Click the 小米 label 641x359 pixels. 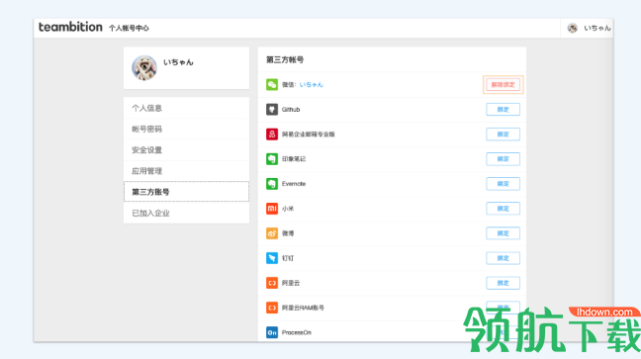(x=288, y=209)
